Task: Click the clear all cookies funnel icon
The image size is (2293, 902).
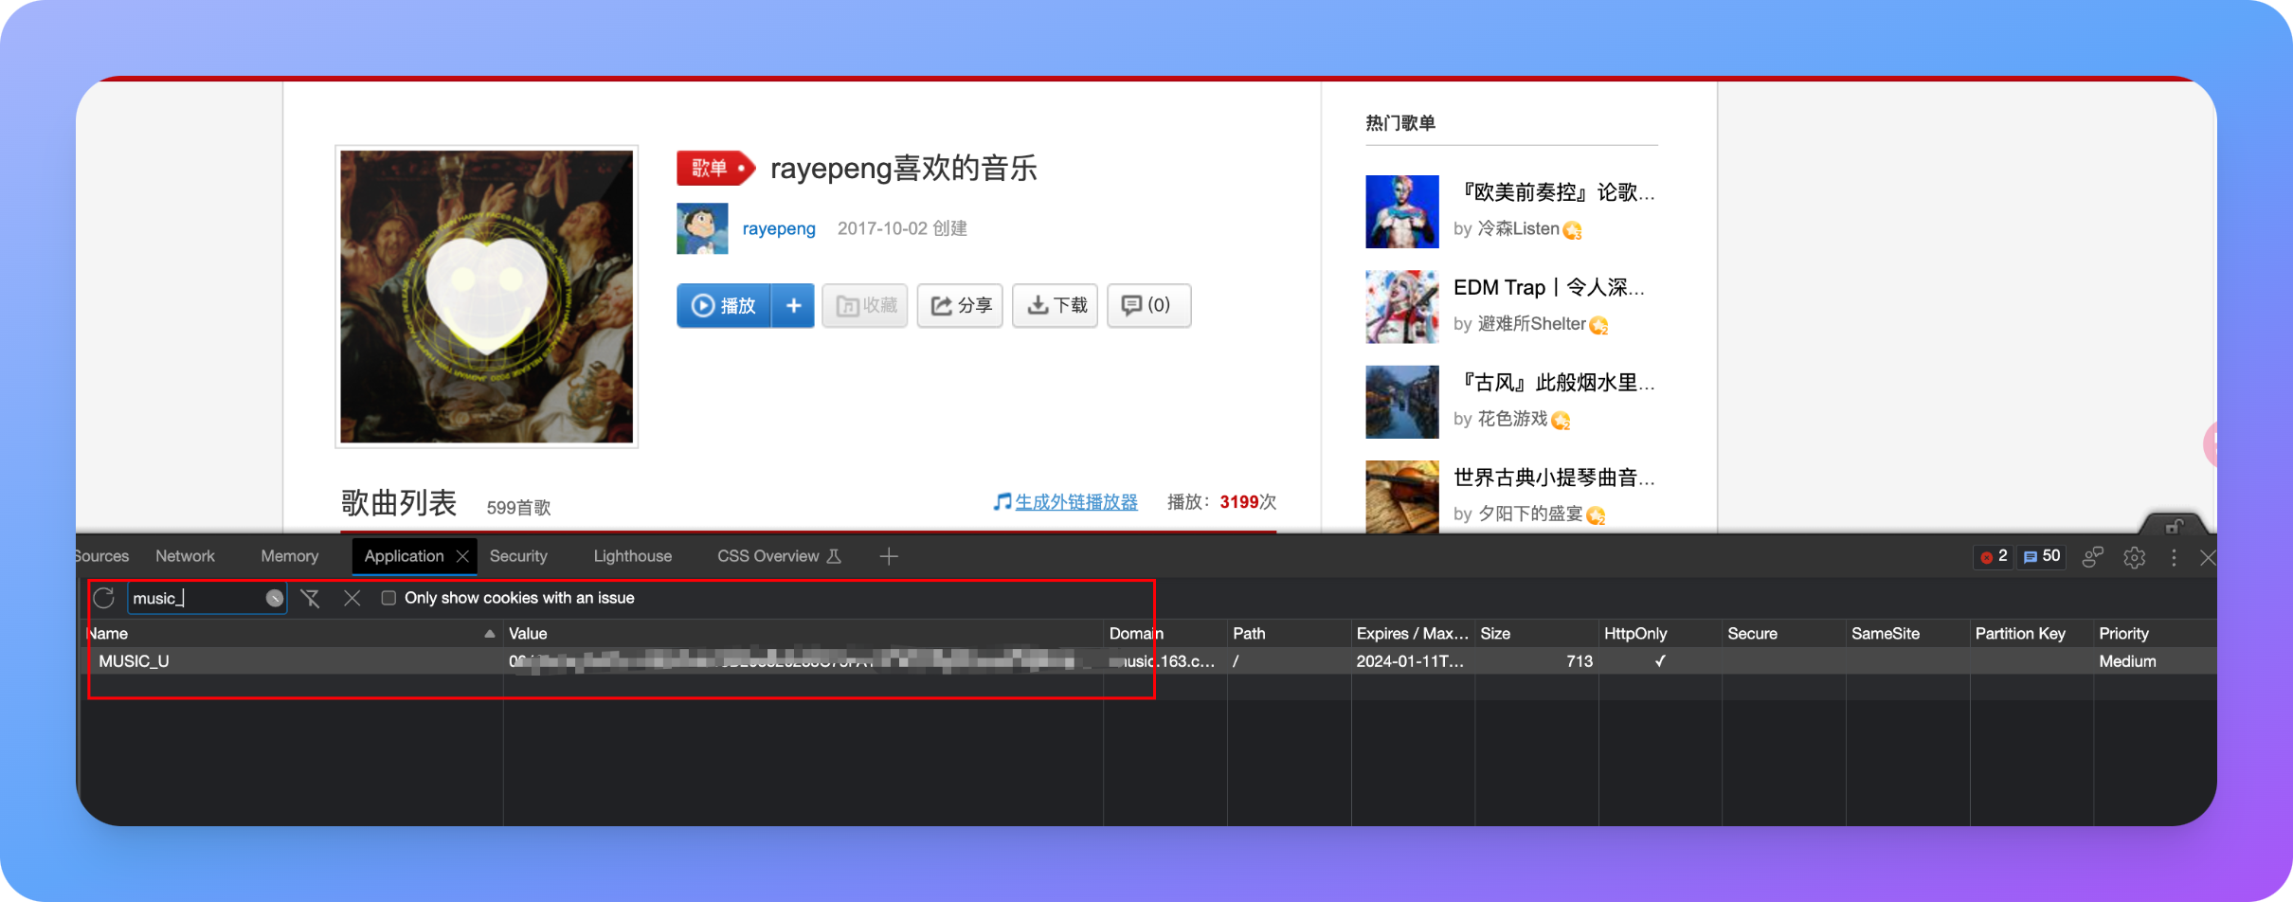Action: tap(310, 598)
